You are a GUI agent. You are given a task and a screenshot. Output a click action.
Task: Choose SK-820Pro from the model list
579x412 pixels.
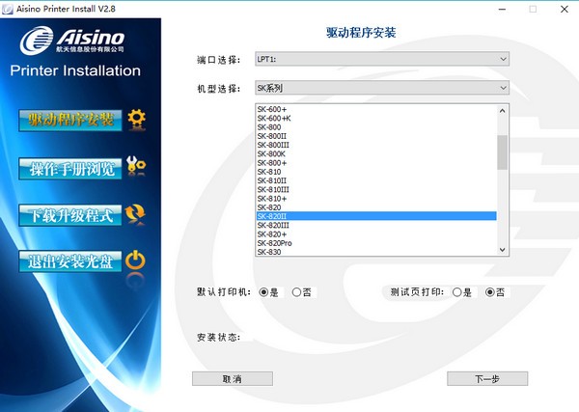pyautogui.click(x=275, y=243)
